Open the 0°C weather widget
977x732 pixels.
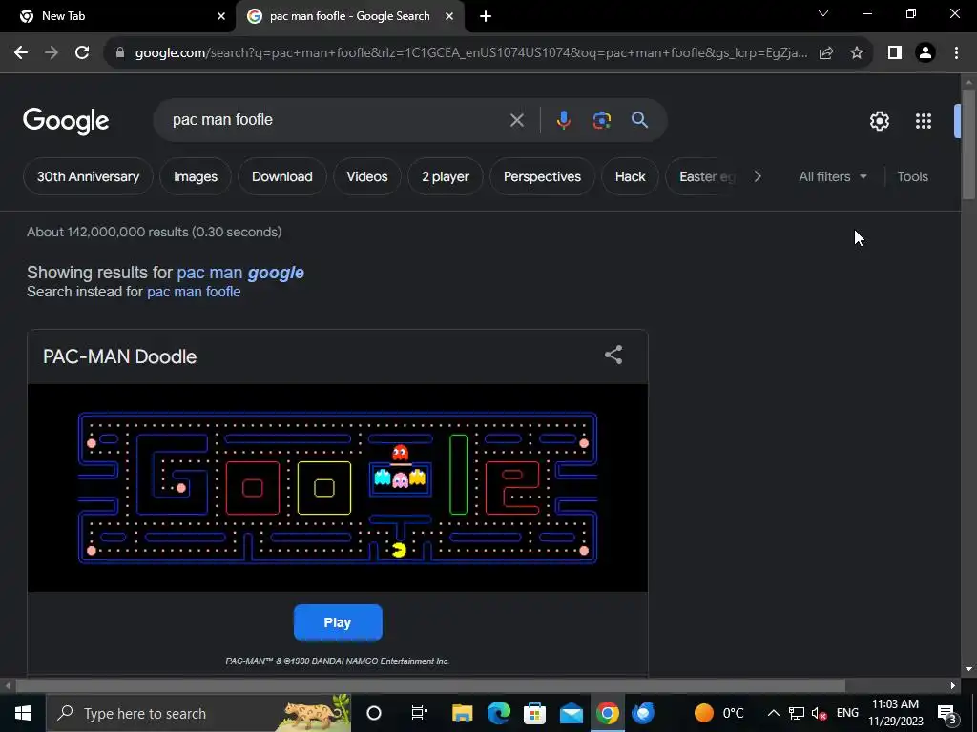point(719,713)
